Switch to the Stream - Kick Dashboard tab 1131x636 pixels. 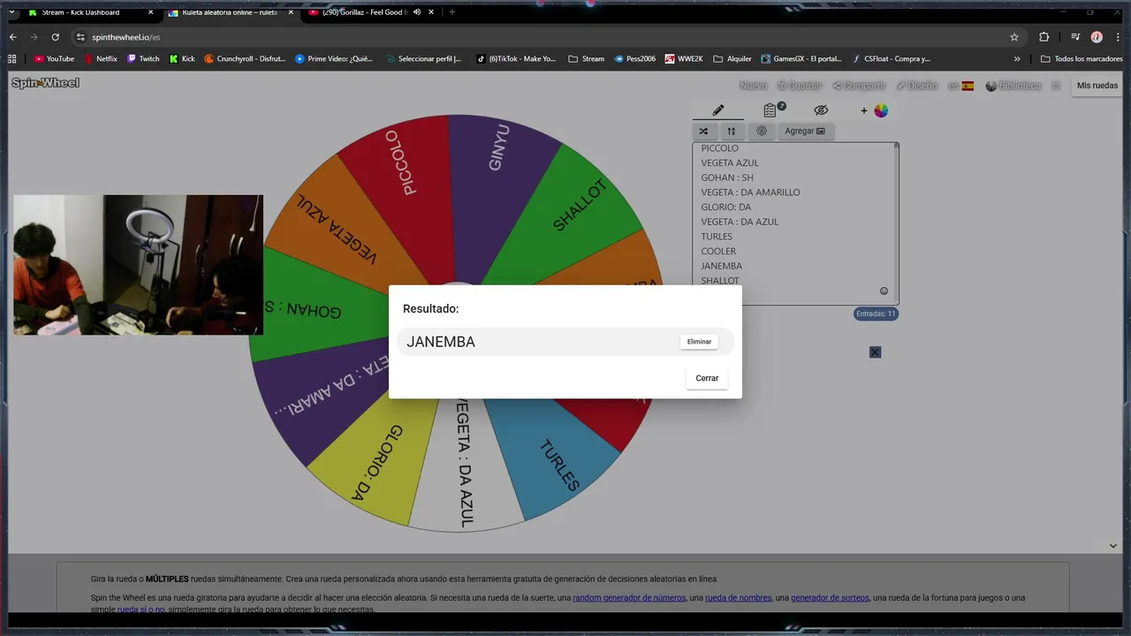pos(80,12)
